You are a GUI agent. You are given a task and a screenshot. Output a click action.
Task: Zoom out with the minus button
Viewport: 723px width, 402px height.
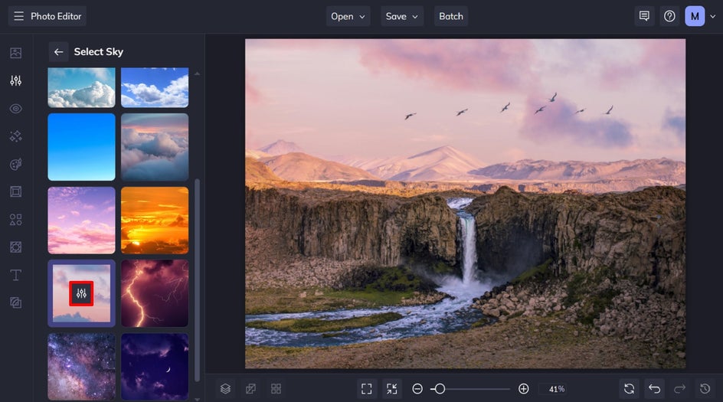[x=417, y=389]
